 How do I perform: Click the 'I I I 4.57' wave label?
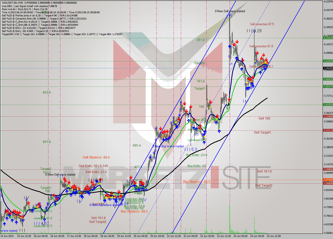coord(42,223)
